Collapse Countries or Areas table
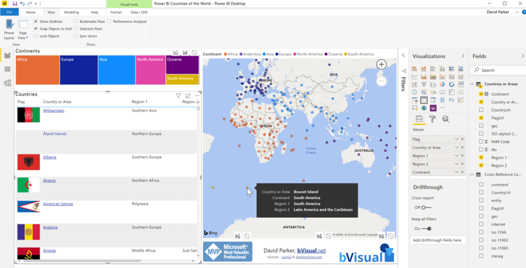 click(472, 84)
